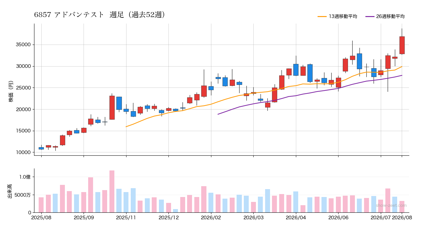The width and height of the screenshot is (426, 236).
Task: Select the 2025/12 date label
Action: pos(169,217)
